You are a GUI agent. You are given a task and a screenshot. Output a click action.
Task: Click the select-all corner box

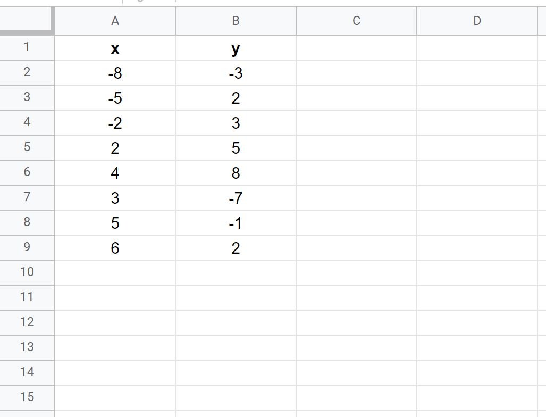(x=27, y=21)
